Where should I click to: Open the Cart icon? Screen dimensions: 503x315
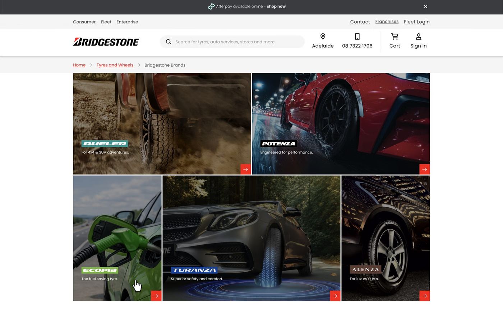pos(394,37)
